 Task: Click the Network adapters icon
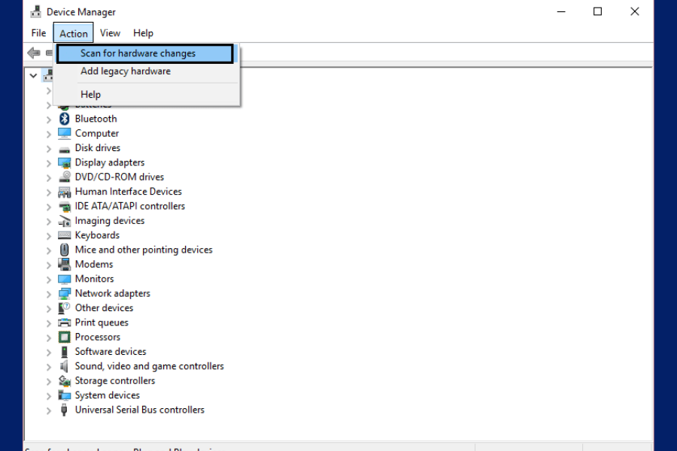[64, 293]
